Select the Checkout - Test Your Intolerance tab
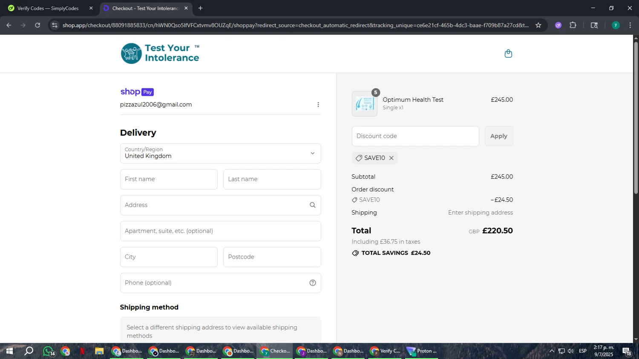The width and height of the screenshot is (639, 359). [146, 8]
